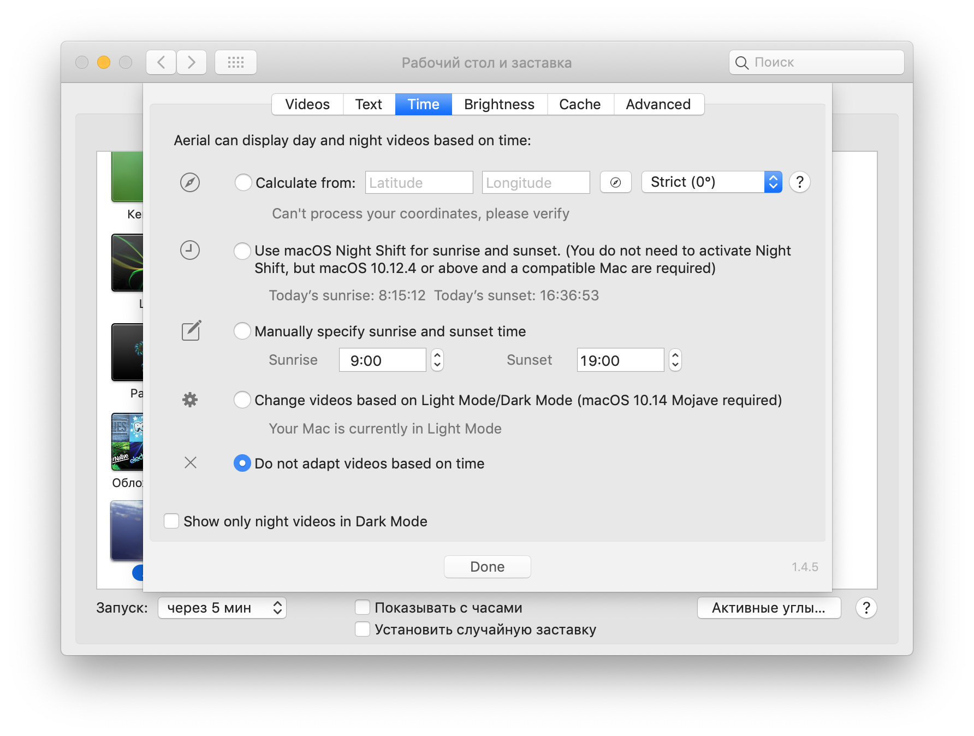The height and width of the screenshot is (736, 974).
Task: Switch to the Brightness tab
Action: click(x=500, y=104)
